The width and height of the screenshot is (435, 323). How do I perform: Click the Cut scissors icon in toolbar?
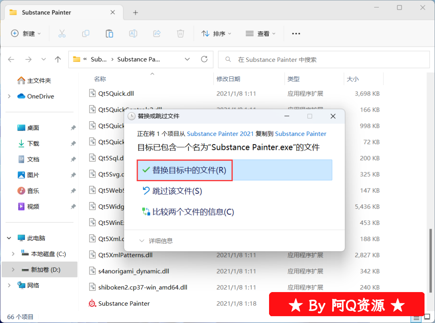62,34
